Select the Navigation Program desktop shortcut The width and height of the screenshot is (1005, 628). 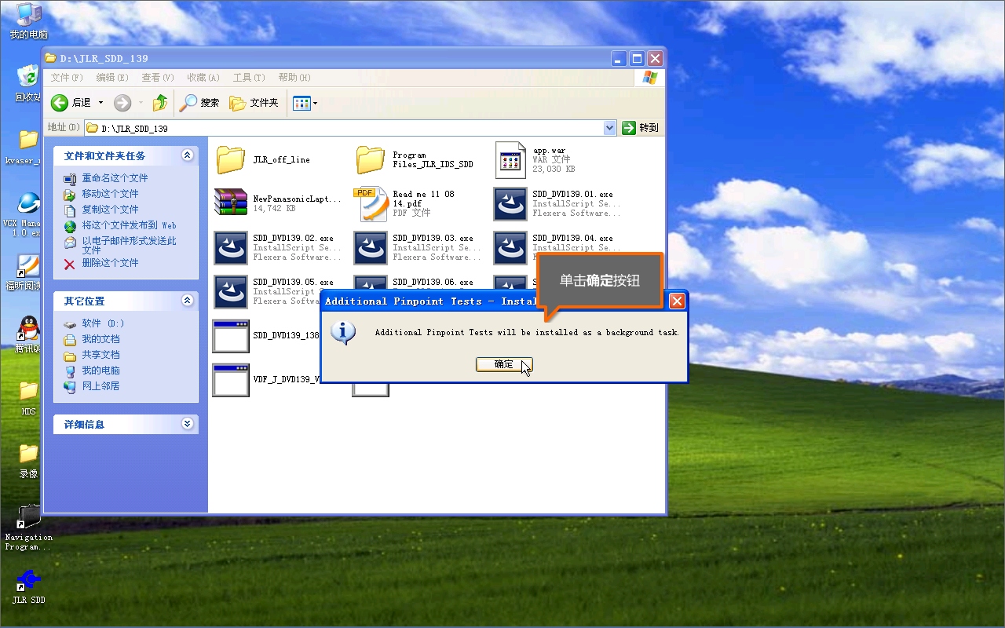(x=28, y=517)
